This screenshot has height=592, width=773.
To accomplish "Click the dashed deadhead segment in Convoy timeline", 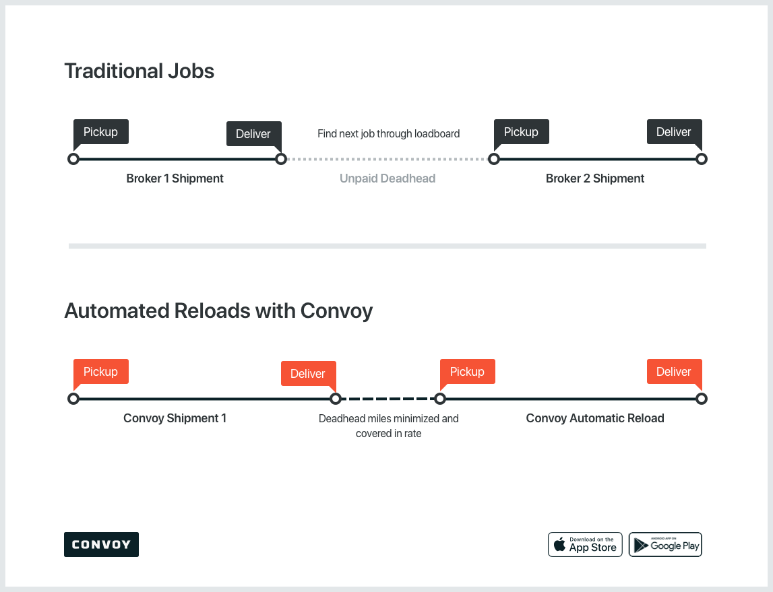I will coord(388,399).
